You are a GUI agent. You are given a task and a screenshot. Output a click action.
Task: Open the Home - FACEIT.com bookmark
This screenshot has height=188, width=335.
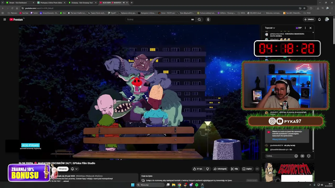[166, 13]
